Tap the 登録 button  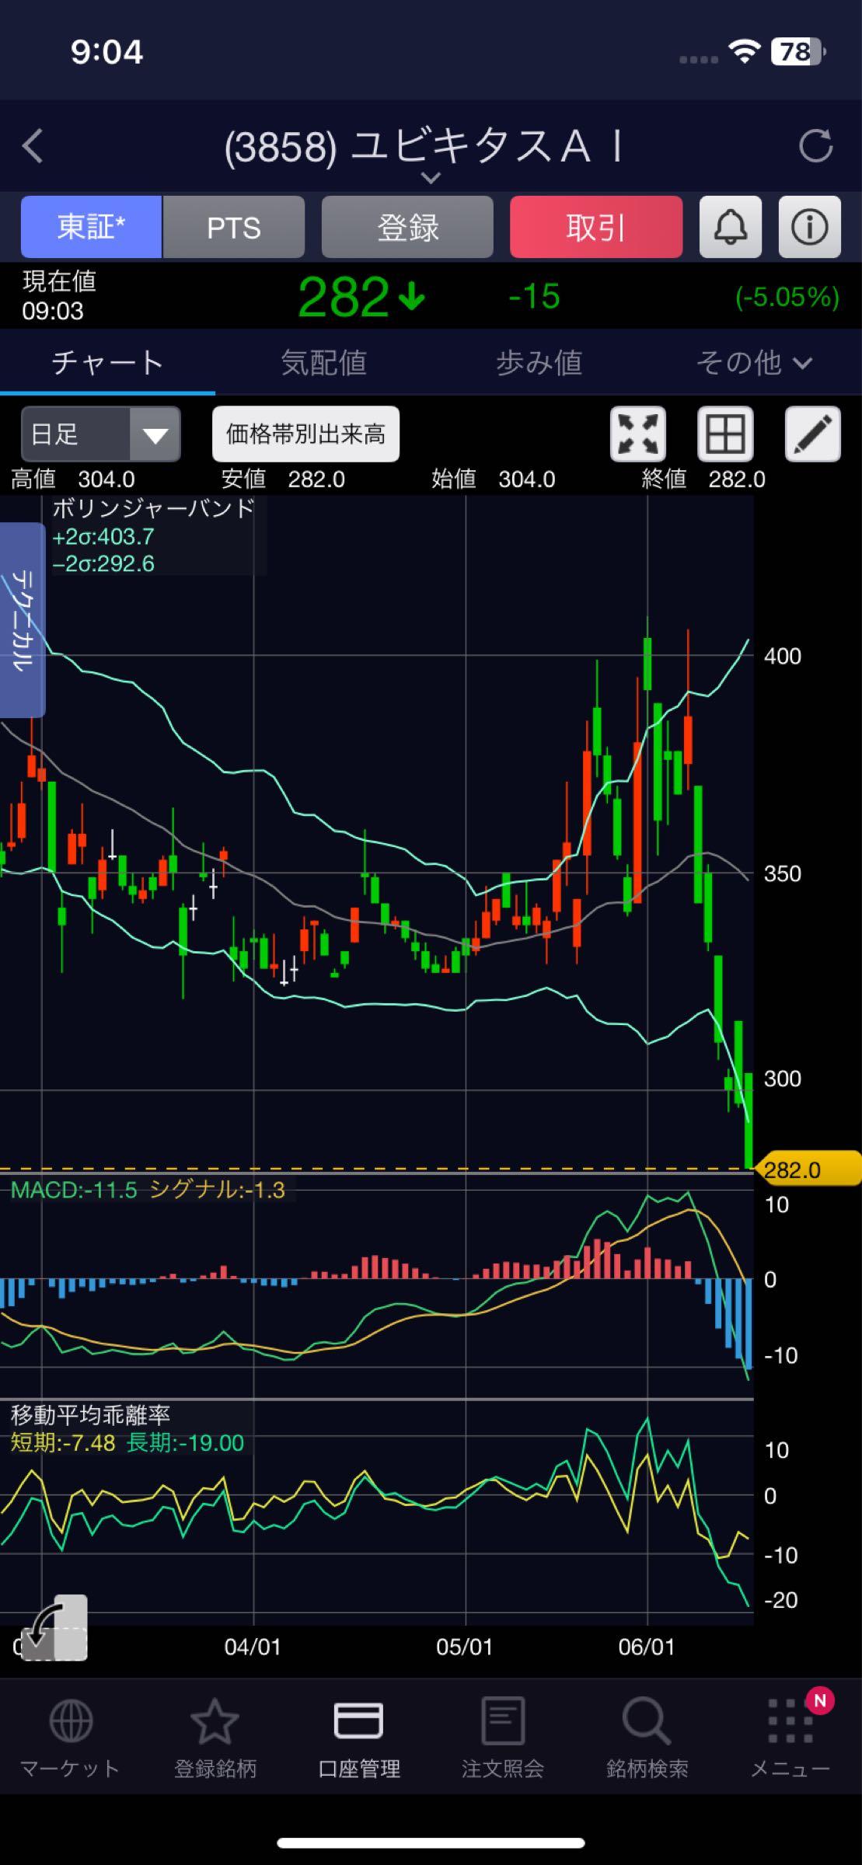tap(407, 227)
